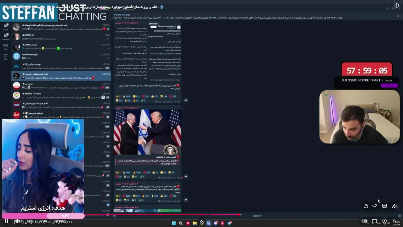The height and width of the screenshot is (227, 403).
Task: Open the Madrid TV Show channel
Action: pos(61,95)
